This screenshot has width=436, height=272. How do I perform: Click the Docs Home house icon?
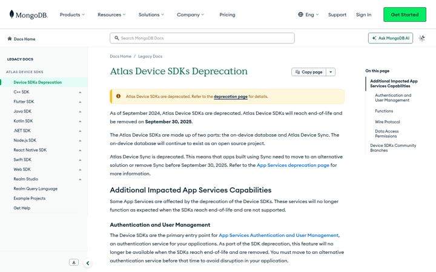(x=10, y=39)
